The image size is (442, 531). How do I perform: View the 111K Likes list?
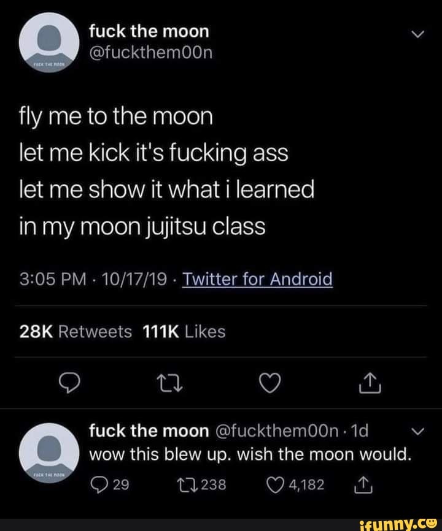click(184, 332)
